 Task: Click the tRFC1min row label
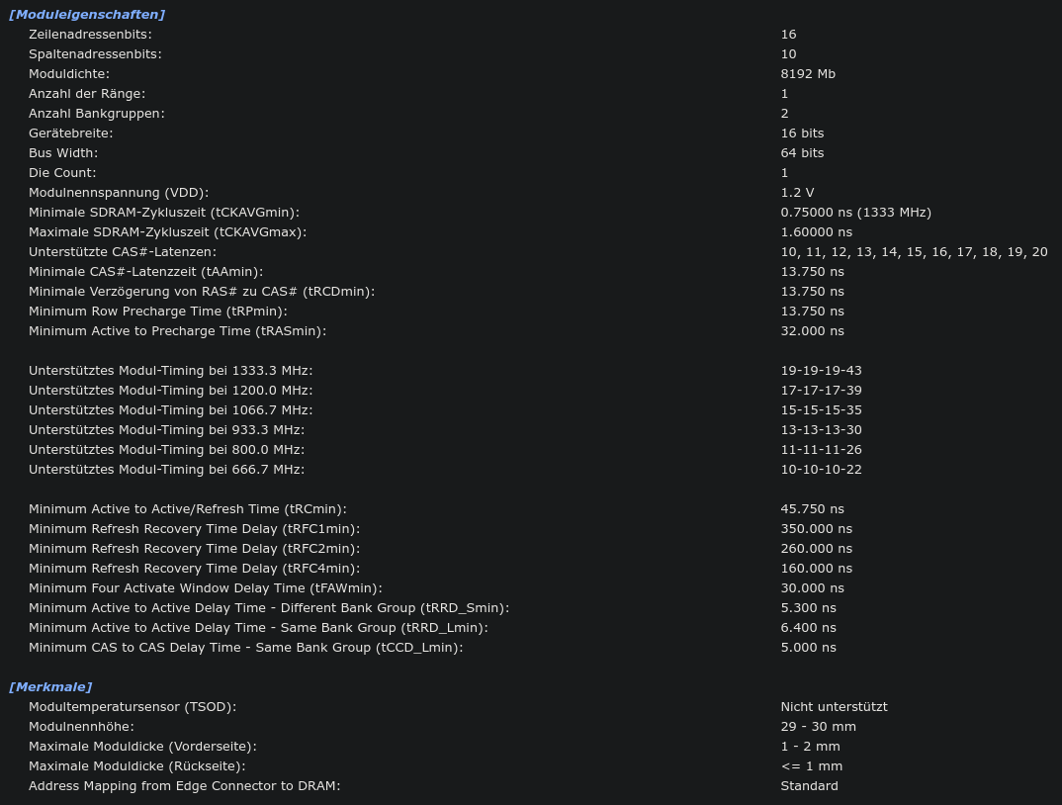[195, 528]
